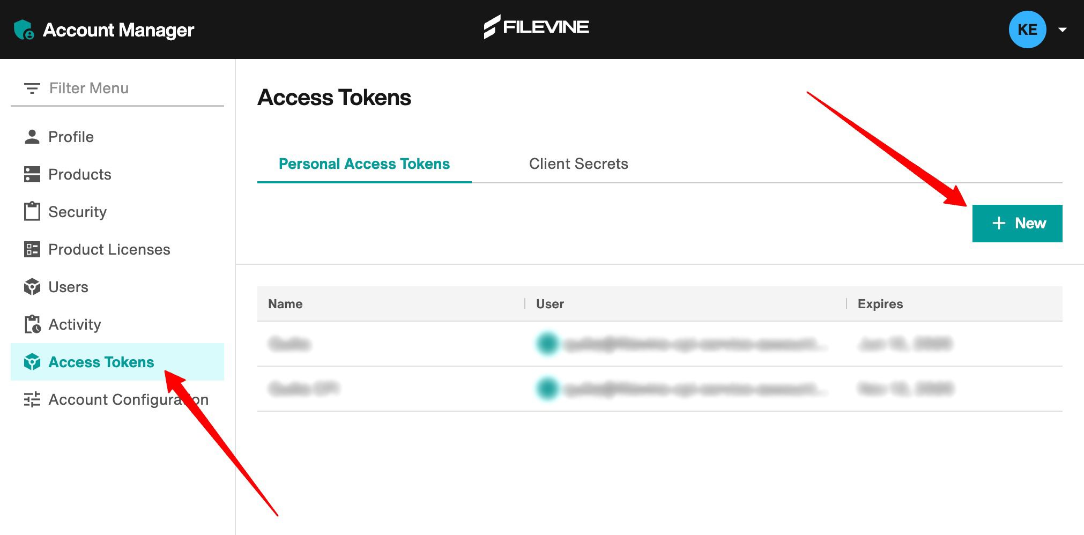Image resolution: width=1084 pixels, height=535 pixels.
Task: Expand the dropdown arrow beside the KE avatar
Action: coord(1063,30)
